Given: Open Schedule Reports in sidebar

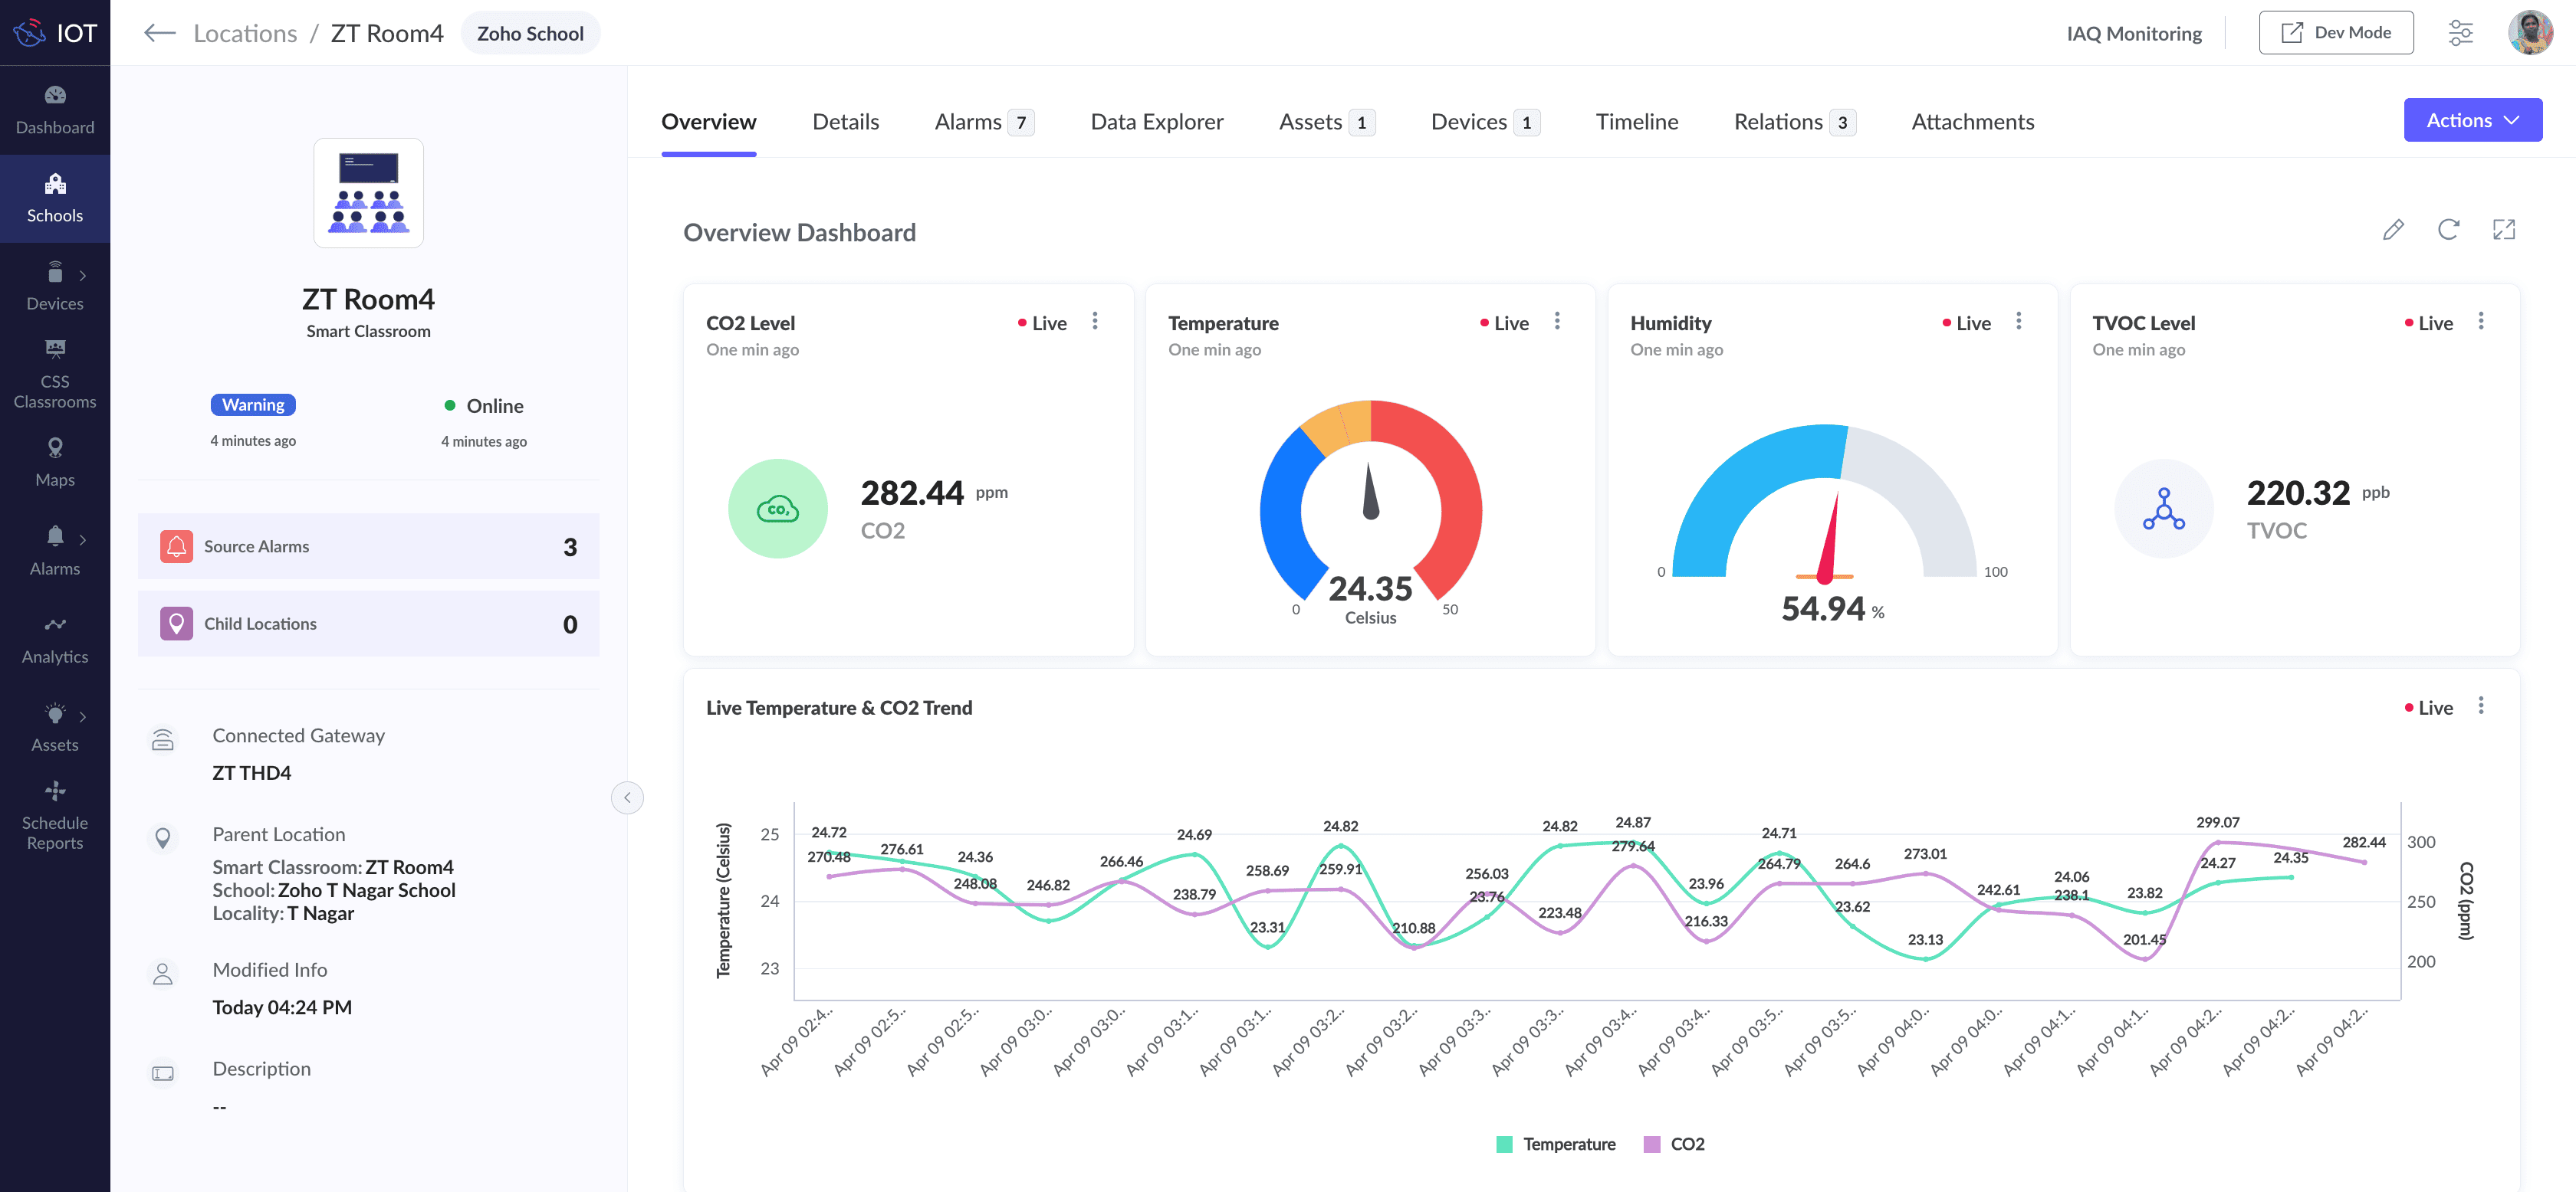Looking at the screenshot, I should pos(55,817).
